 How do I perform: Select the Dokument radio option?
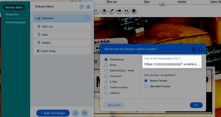[106, 76]
